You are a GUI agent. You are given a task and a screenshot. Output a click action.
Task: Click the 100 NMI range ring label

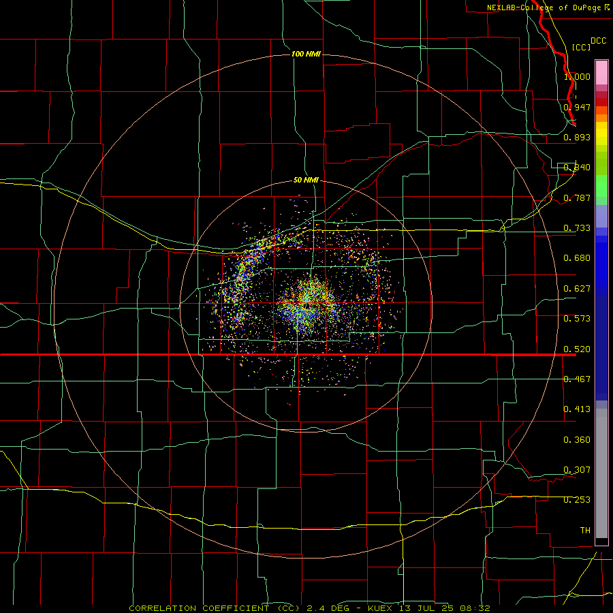tap(306, 54)
